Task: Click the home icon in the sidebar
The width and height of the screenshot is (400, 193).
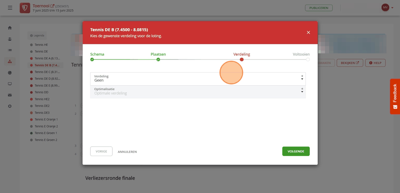Action: [10, 28]
